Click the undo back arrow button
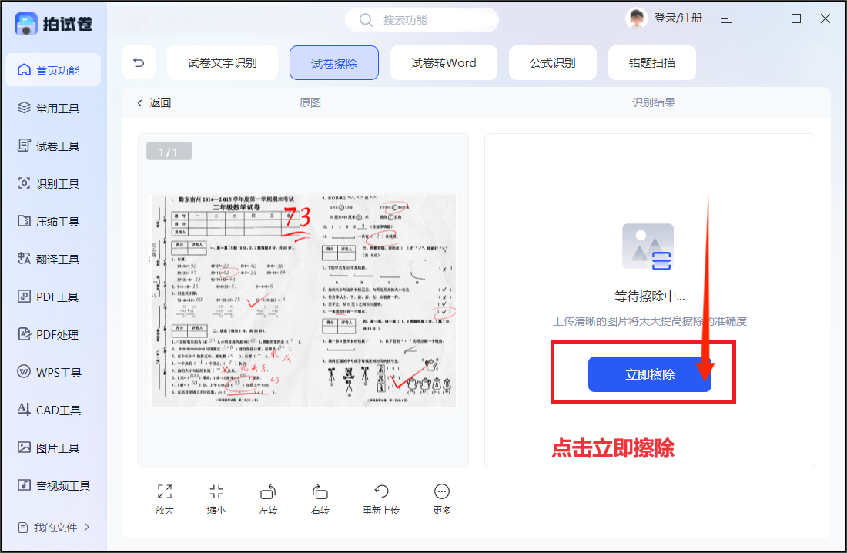The image size is (847, 553). coord(139,62)
